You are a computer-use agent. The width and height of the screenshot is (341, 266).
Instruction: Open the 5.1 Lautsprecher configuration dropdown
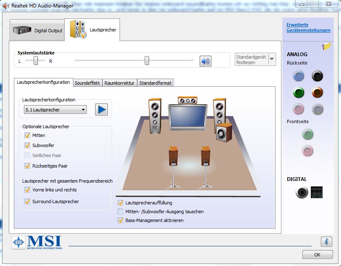click(x=55, y=110)
